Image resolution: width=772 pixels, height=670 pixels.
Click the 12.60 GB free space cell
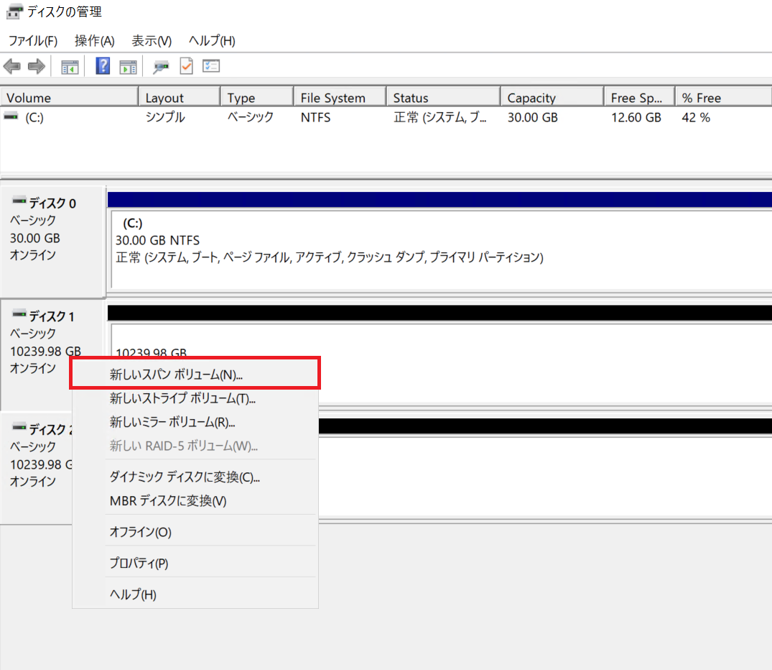click(636, 117)
